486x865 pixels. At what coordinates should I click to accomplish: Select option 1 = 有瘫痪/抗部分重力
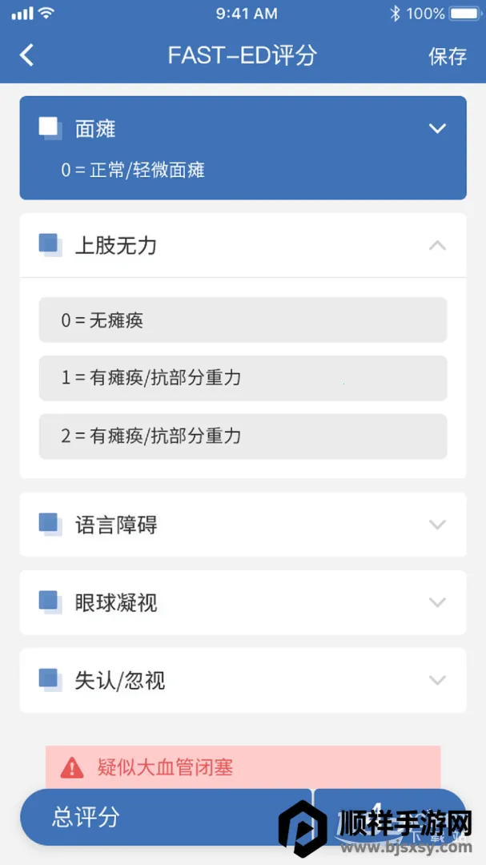[243, 378]
